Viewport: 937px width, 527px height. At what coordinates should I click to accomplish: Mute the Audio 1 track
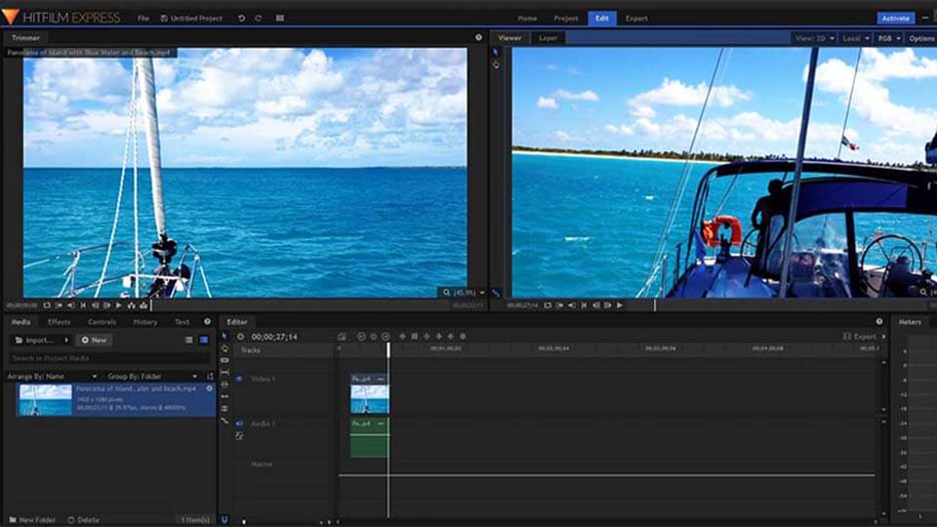coord(240,424)
